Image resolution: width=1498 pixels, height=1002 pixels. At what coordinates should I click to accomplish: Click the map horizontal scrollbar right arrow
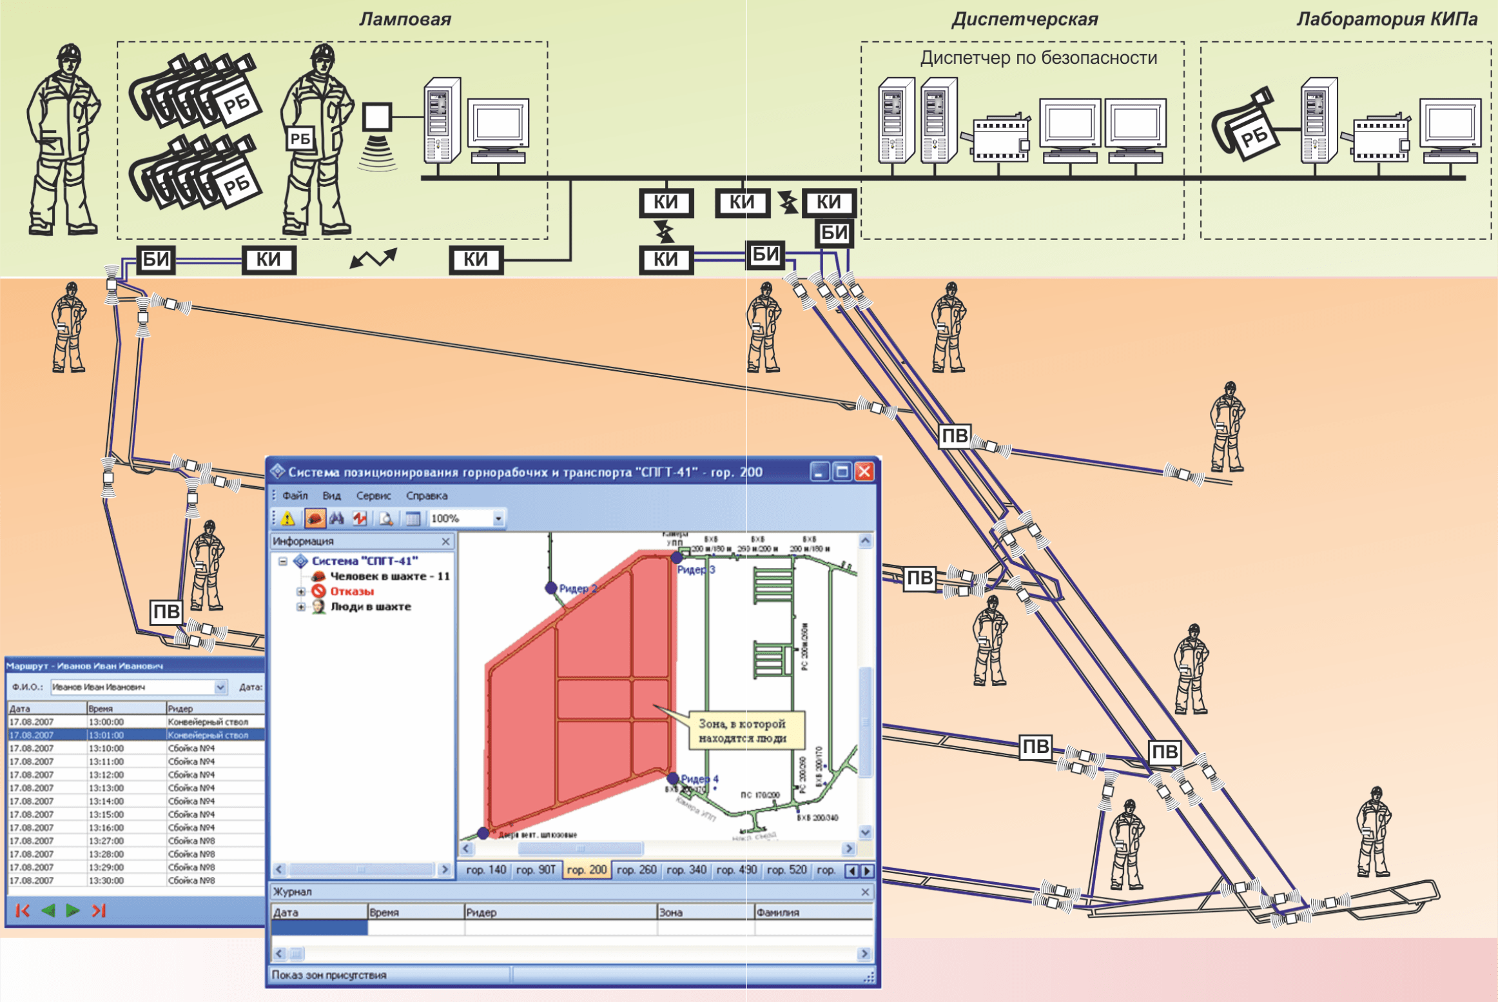(x=849, y=848)
